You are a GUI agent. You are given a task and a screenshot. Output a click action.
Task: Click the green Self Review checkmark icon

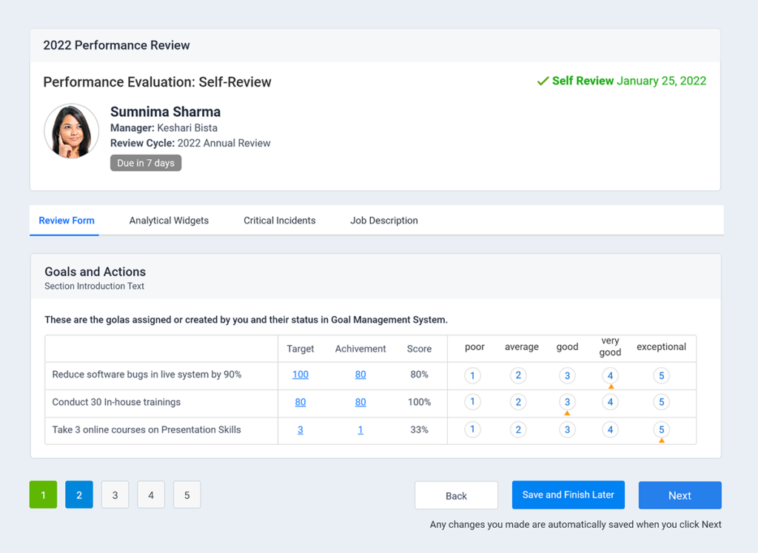(543, 81)
